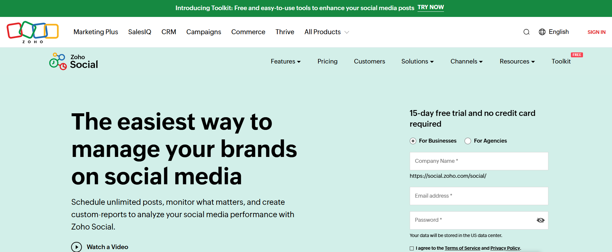
Task: Go to the Pricing page
Action: click(x=328, y=61)
